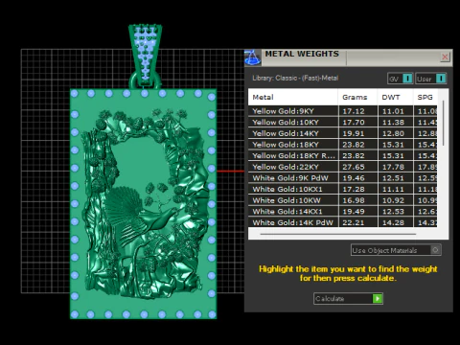
Task: Click the 17.12 grams value
Action: [x=354, y=111]
